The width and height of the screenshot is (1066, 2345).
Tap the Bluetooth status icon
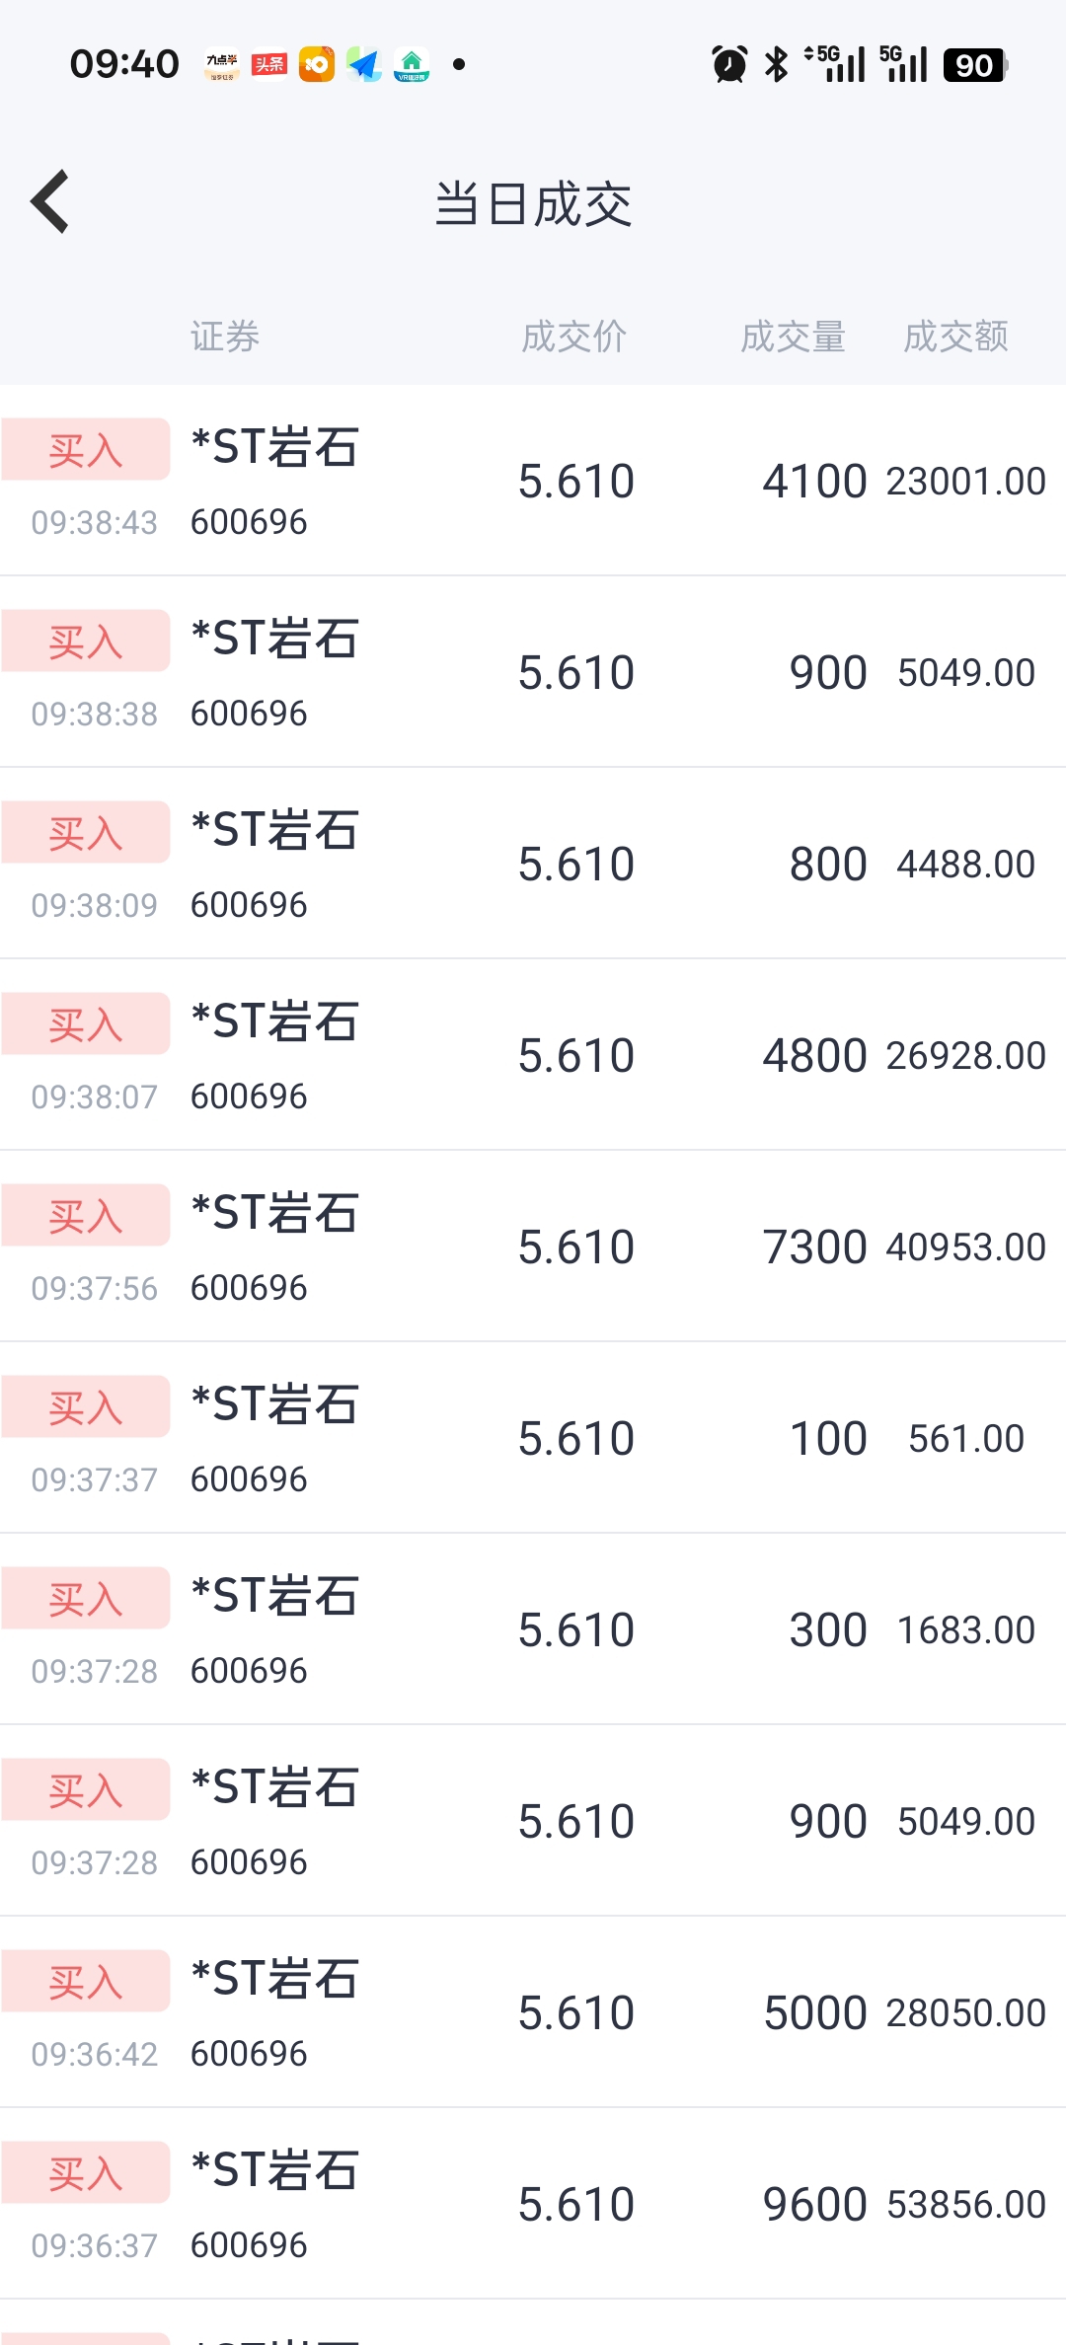click(x=777, y=64)
